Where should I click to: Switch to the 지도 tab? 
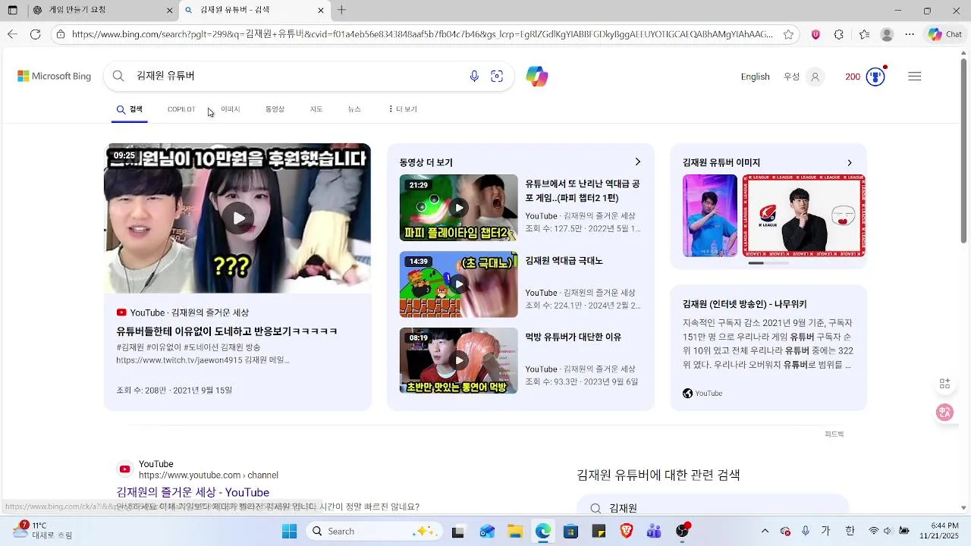tap(316, 109)
